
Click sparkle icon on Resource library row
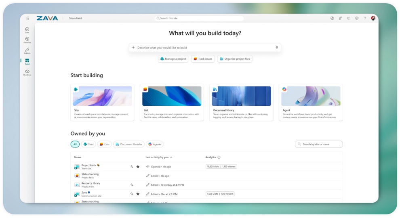132,185
